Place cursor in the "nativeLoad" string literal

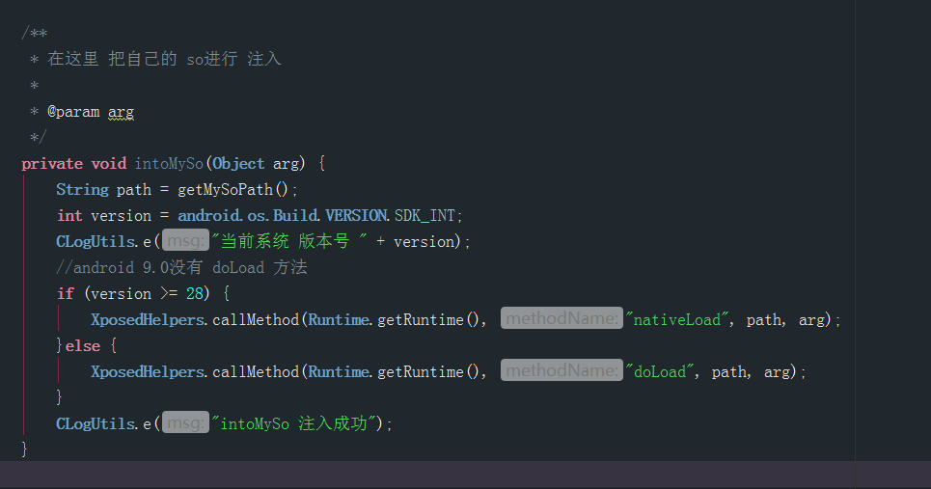coord(676,319)
